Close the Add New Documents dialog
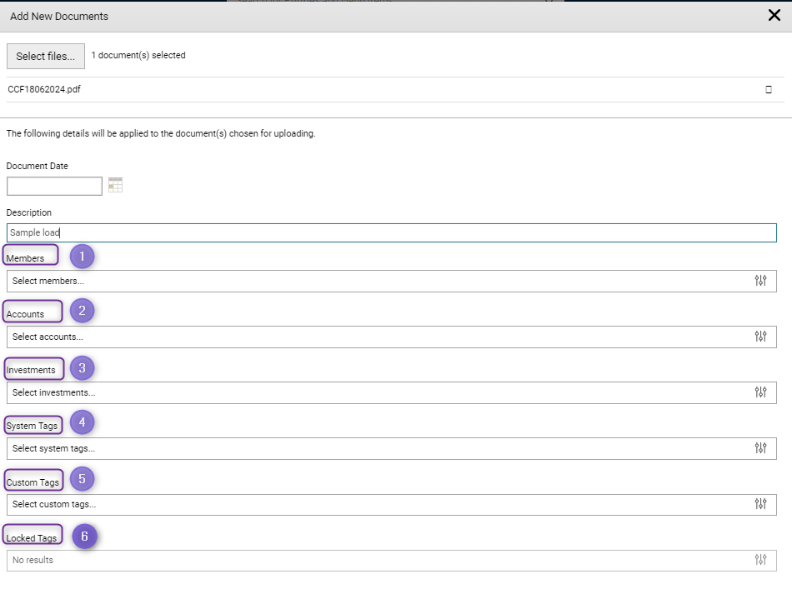Image resolution: width=792 pixels, height=589 pixels. coord(774,16)
